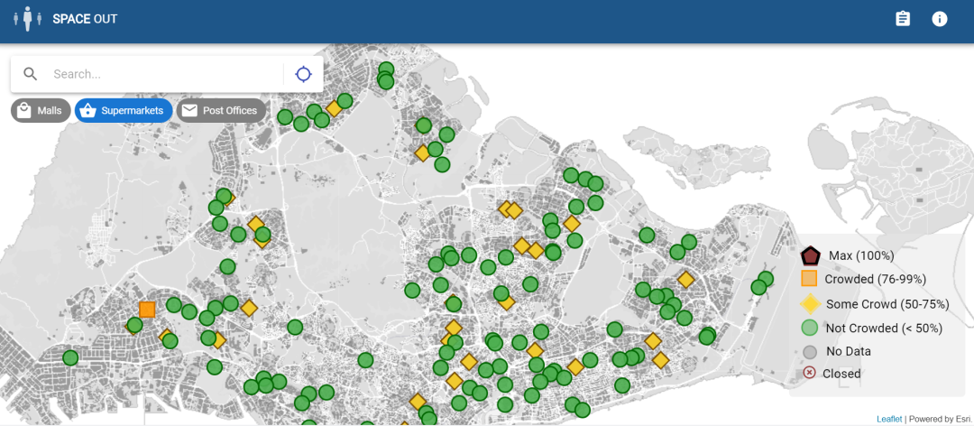Click the Not Crowded legend green circle
The image size is (974, 426).
point(810,328)
